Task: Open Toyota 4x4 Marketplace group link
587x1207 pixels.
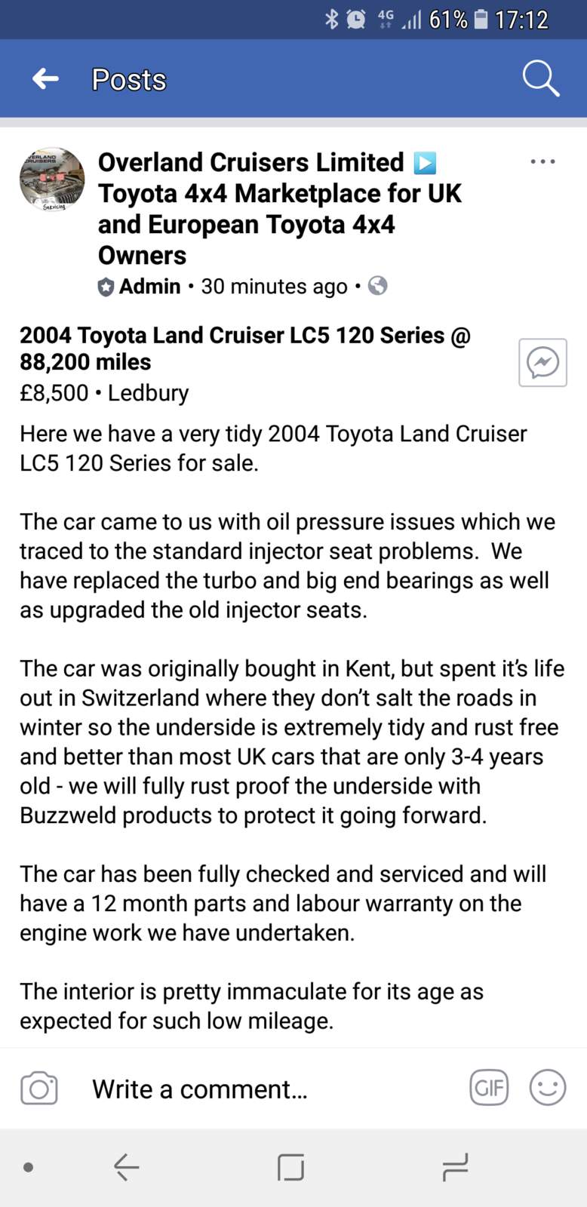Action: 280,224
